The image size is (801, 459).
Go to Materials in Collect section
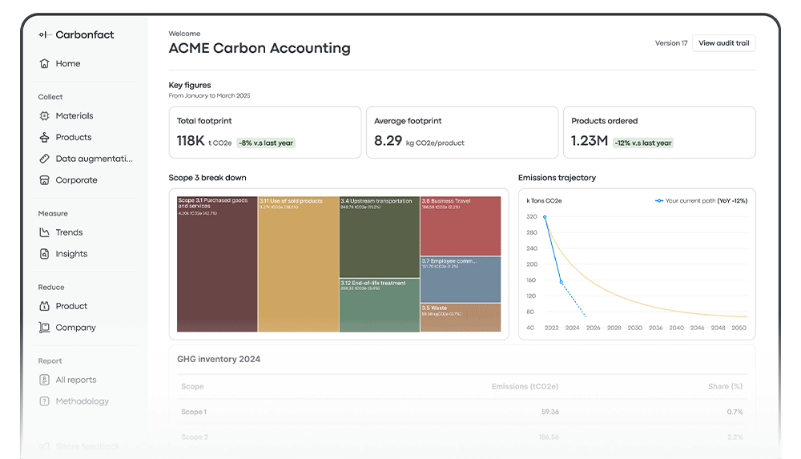point(74,116)
